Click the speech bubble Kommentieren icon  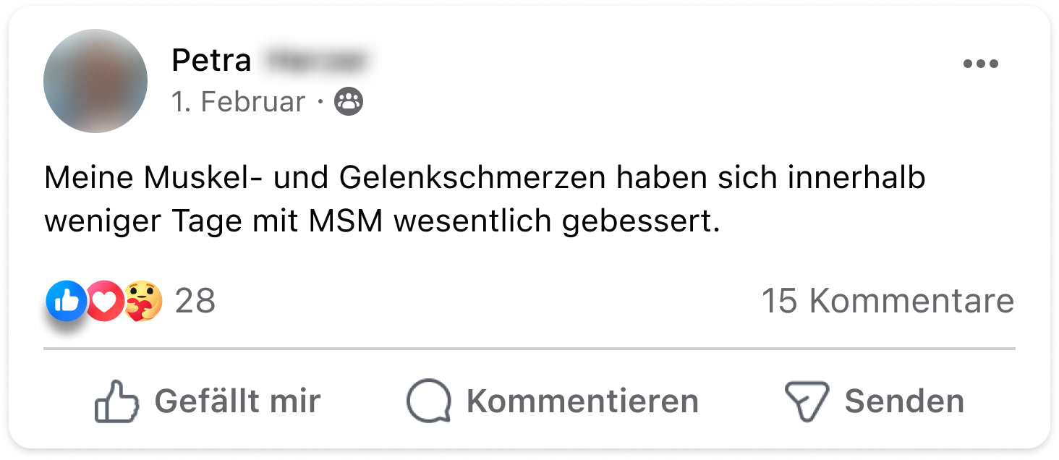pyautogui.click(x=428, y=401)
